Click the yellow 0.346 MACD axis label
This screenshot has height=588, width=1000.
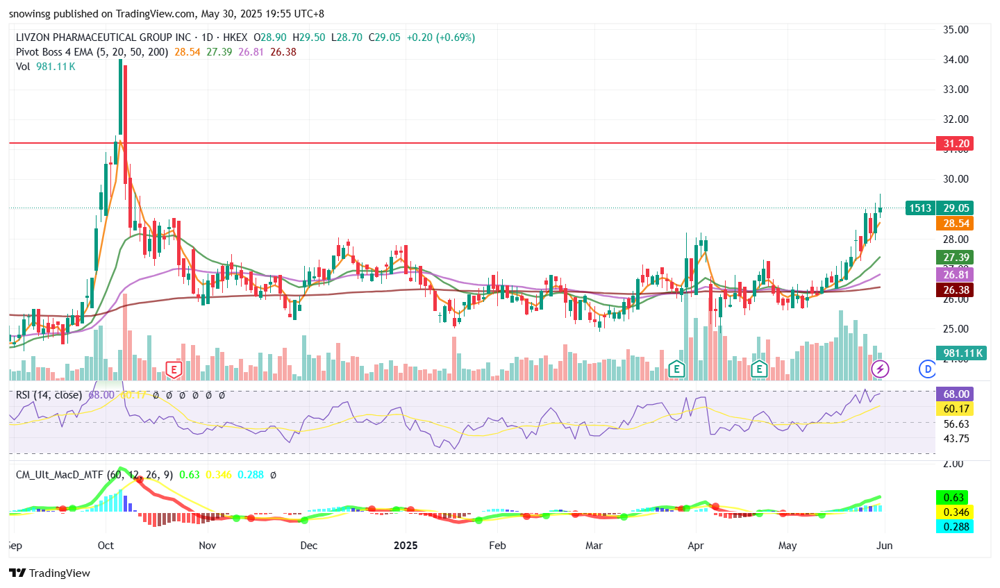pos(954,512)
